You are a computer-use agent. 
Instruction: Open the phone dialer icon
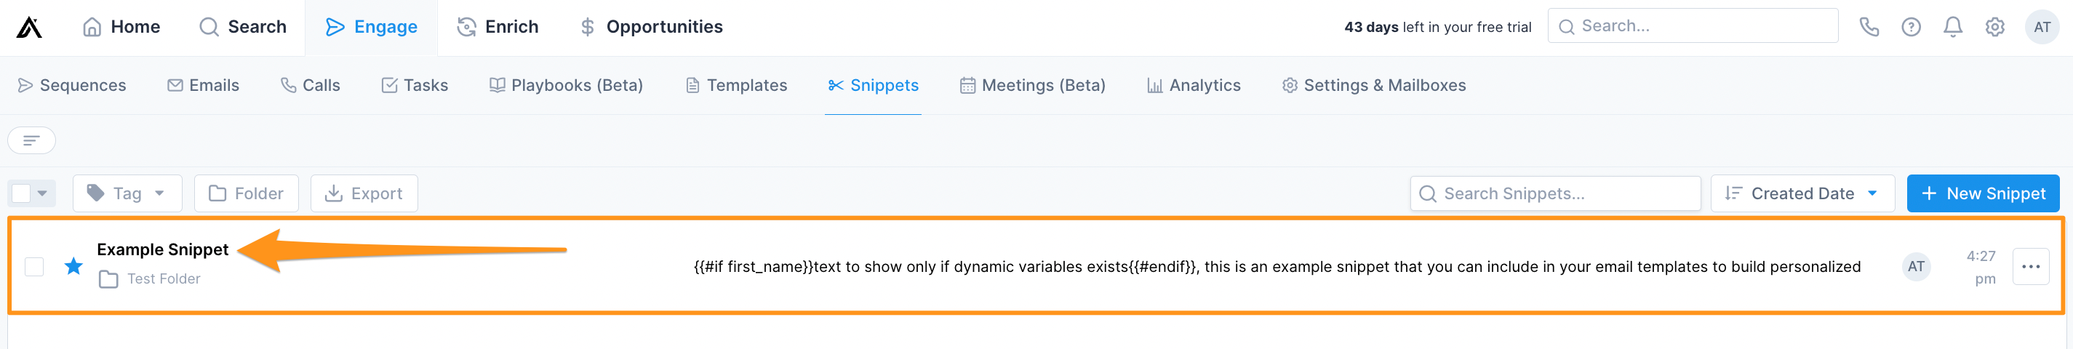pyautogui.click(x=1869, y=28)
